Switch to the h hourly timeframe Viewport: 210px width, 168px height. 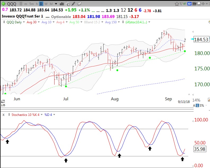[x=37, y=4]
